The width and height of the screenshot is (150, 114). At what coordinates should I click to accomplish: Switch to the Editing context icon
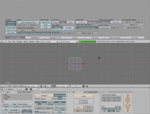point(24,89)
